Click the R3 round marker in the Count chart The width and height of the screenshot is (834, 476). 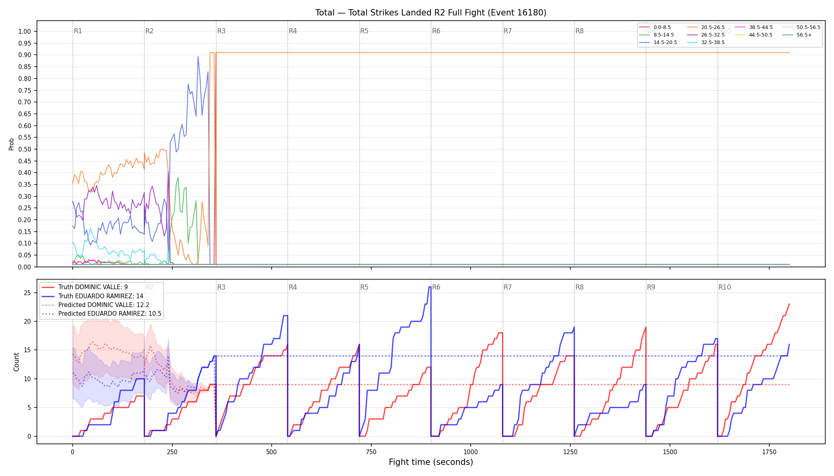tap(221, 287)
